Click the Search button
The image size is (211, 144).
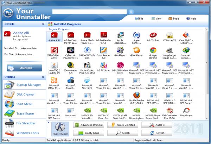pyautogui.click(x=123, y=133)
